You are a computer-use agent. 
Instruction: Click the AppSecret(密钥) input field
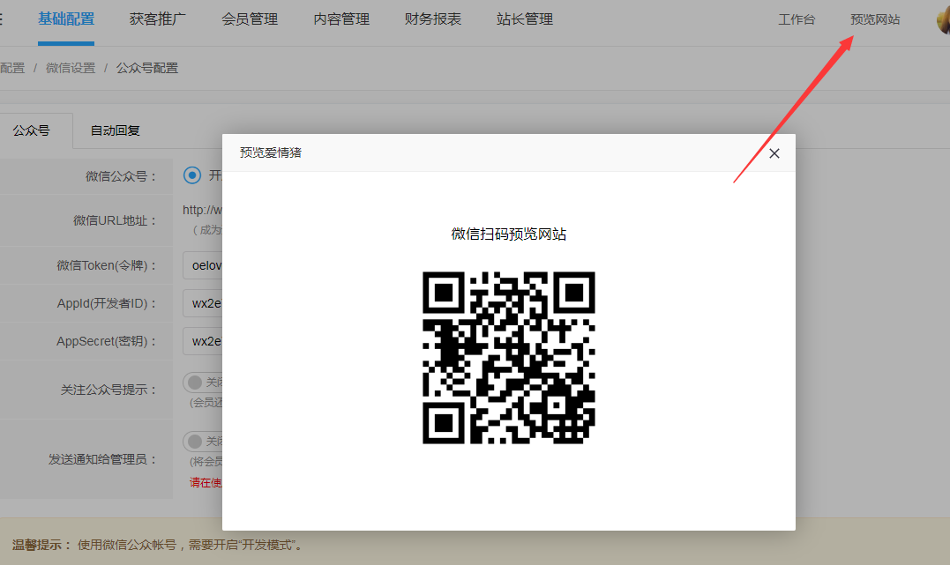[x=203, y=341]
